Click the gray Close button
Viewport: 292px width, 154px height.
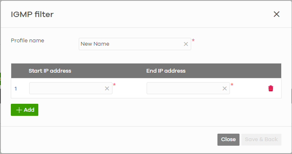coord(228,139)
